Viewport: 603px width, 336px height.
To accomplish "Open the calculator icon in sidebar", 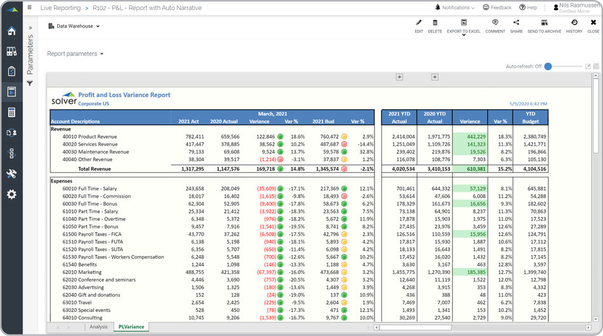I will click(11, 112).
